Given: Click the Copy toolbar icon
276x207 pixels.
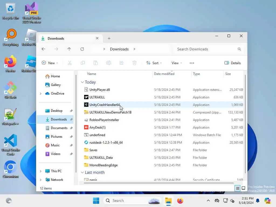Looking at the screenshot, I should (x=83, y=63).
